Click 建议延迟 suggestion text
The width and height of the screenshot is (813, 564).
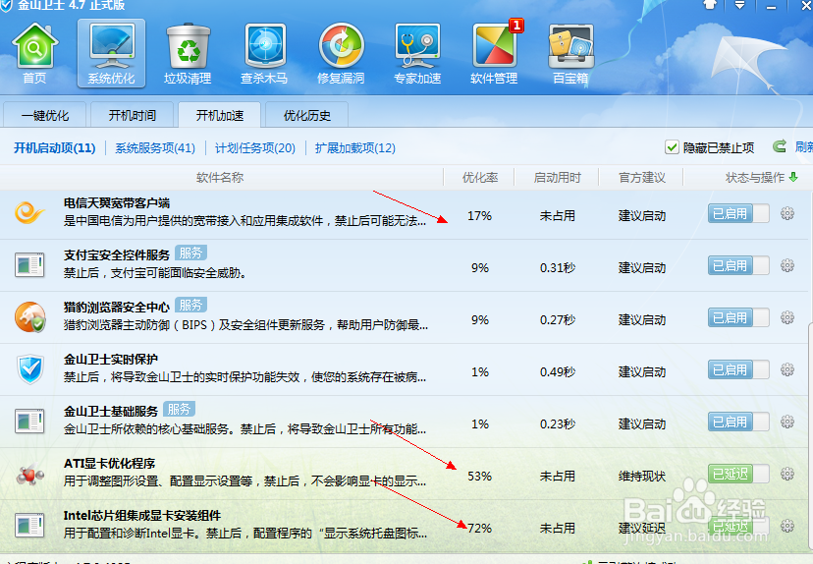point(642,529)
